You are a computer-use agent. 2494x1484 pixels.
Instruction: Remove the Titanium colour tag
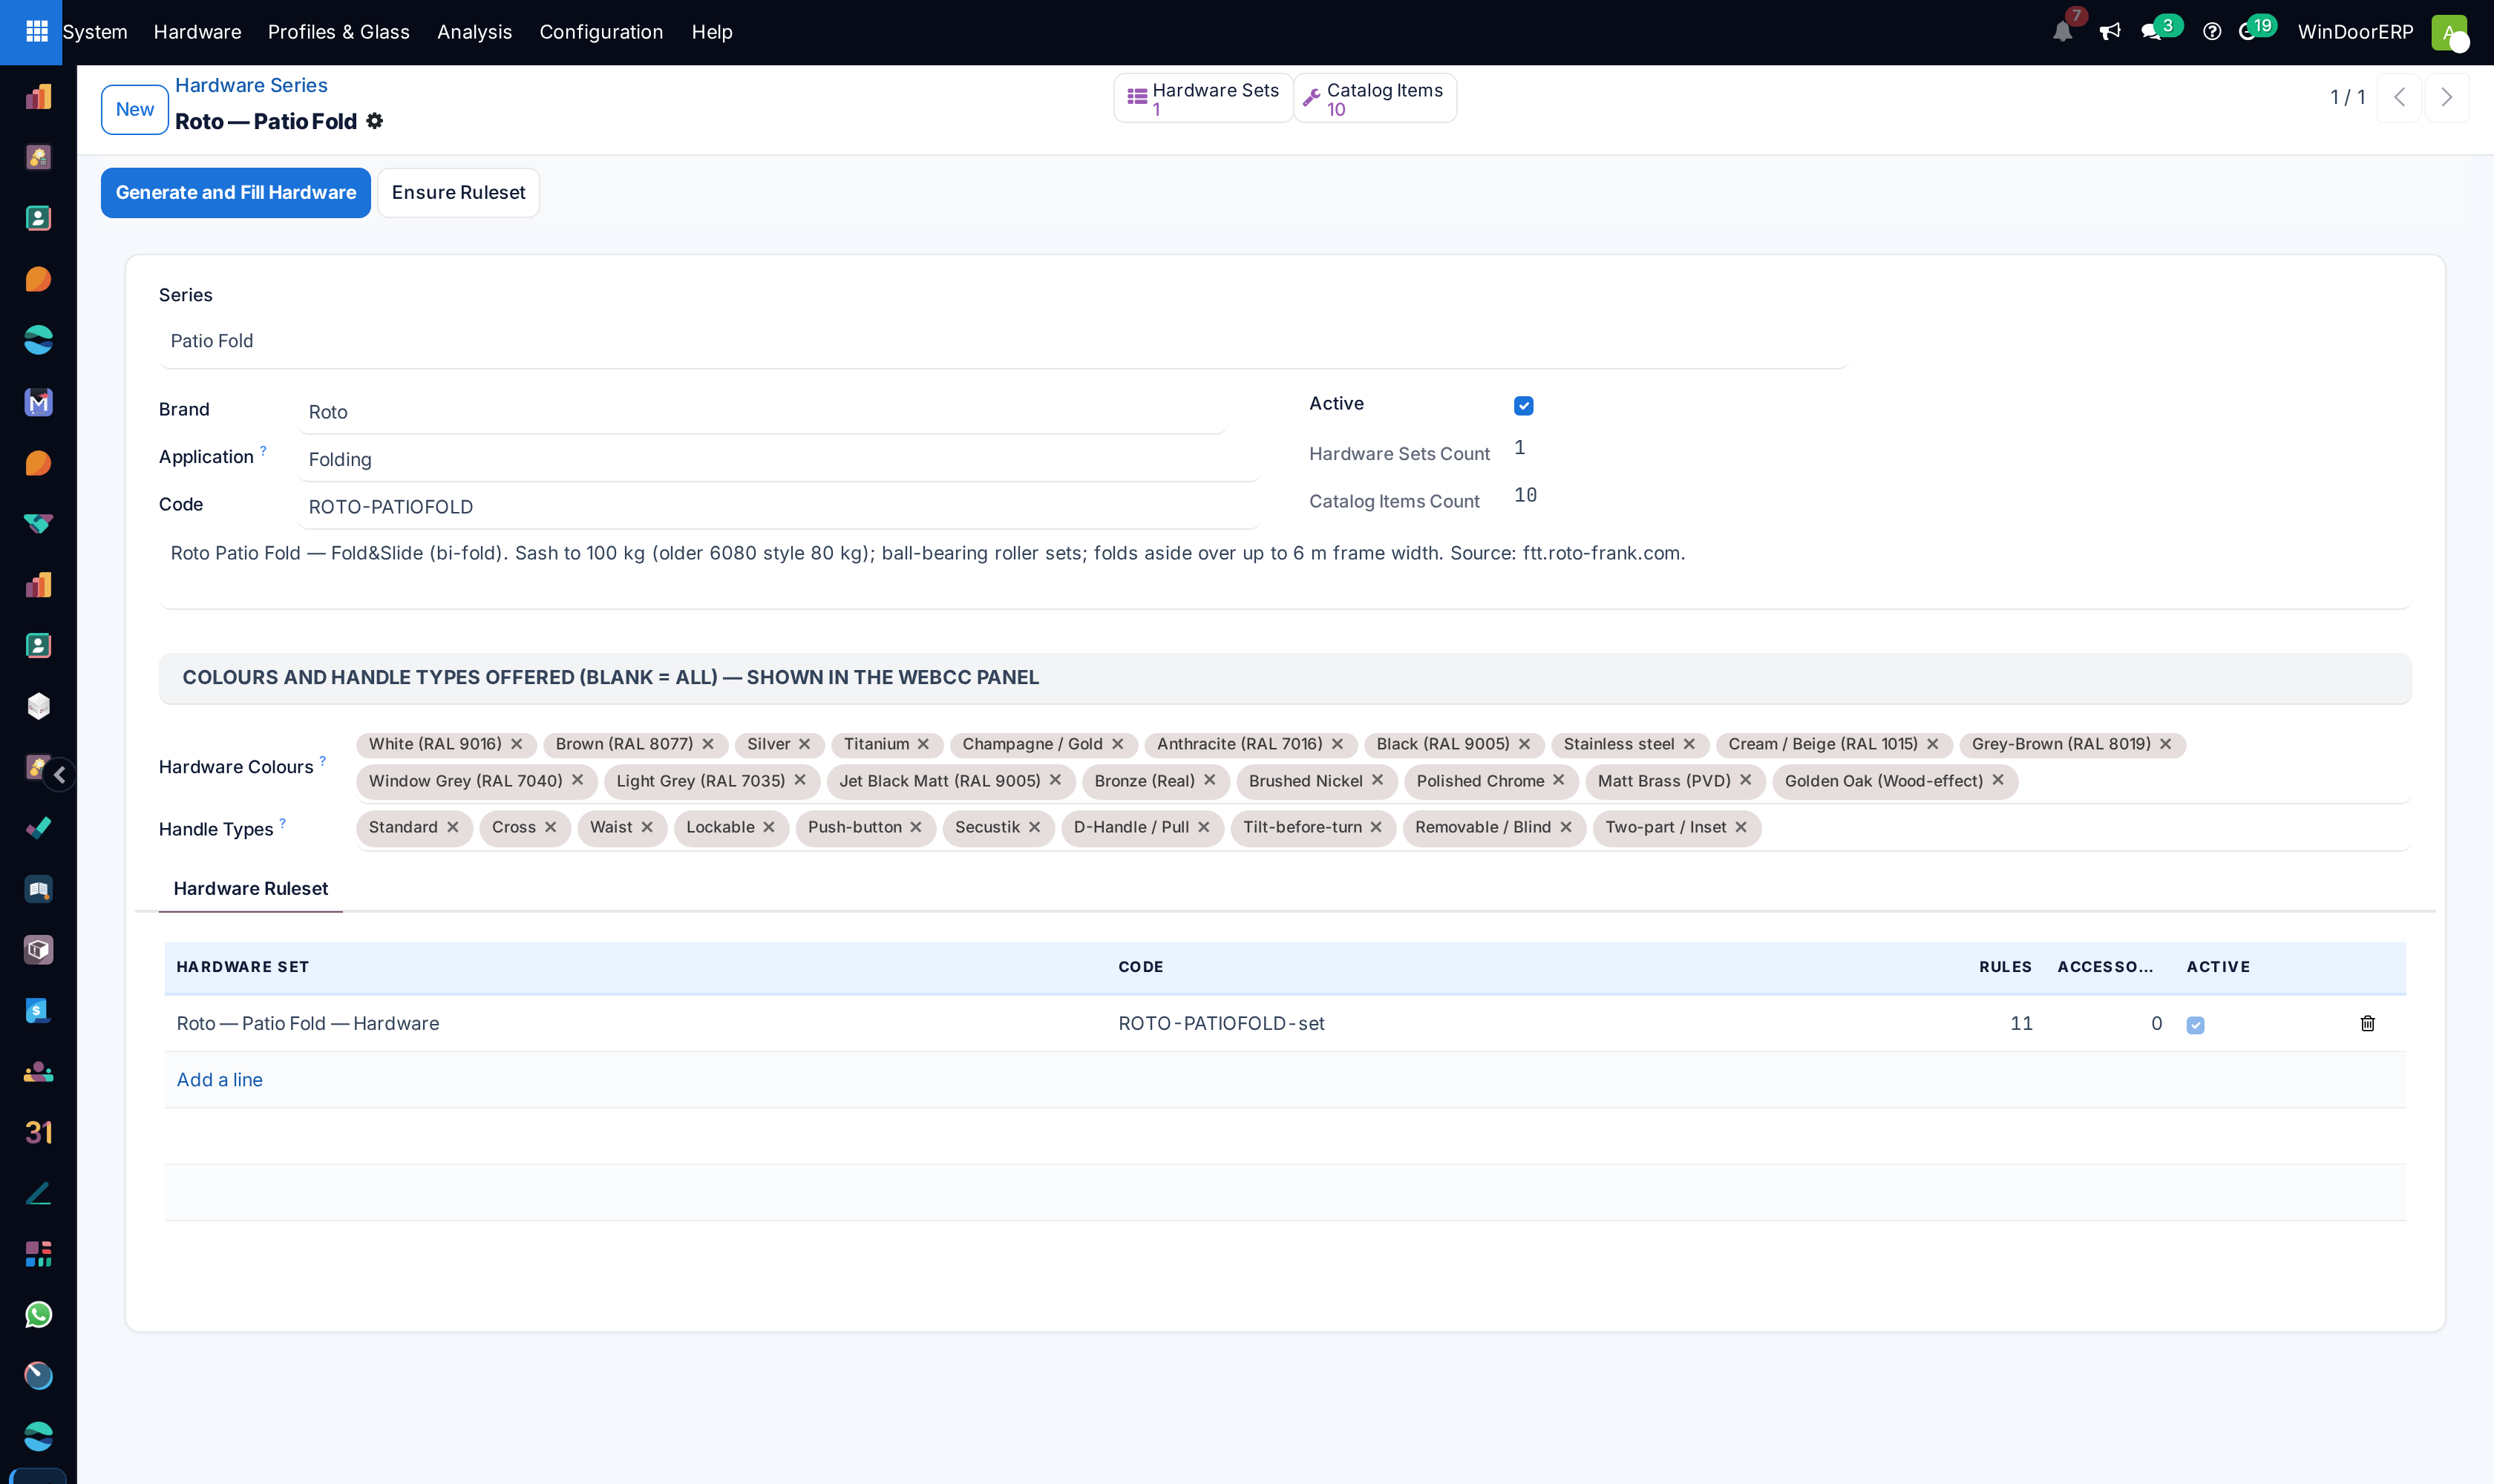pos(923,744)
